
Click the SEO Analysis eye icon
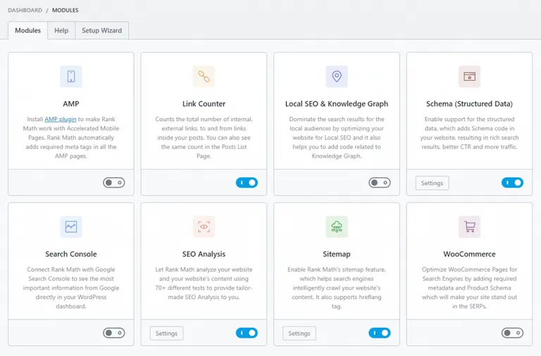[204, 227]
